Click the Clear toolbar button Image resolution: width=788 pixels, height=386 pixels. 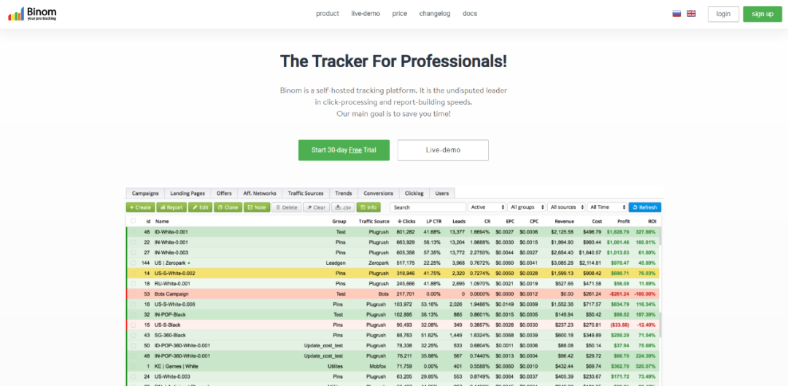click(x=316, y=207)
